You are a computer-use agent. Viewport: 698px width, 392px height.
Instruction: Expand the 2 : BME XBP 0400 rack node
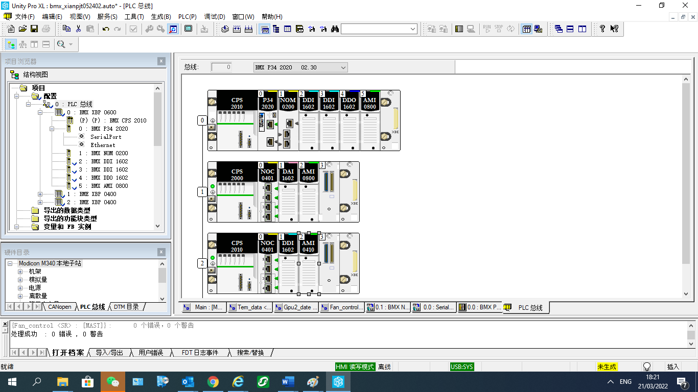(x=40, y=202)
